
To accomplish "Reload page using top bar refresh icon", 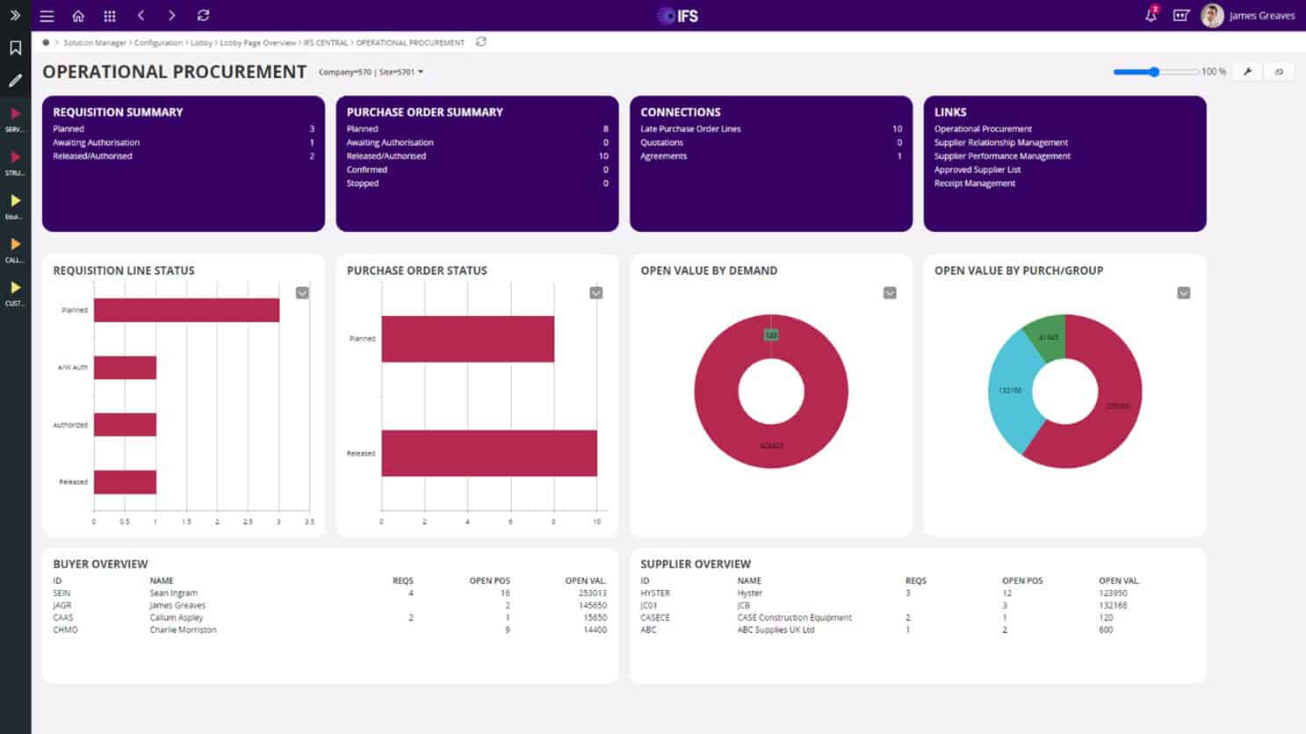I will click(204, 16).
